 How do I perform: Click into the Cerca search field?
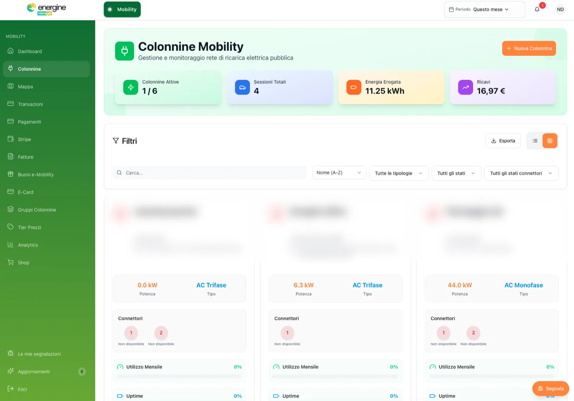click(x=210, y=173)
